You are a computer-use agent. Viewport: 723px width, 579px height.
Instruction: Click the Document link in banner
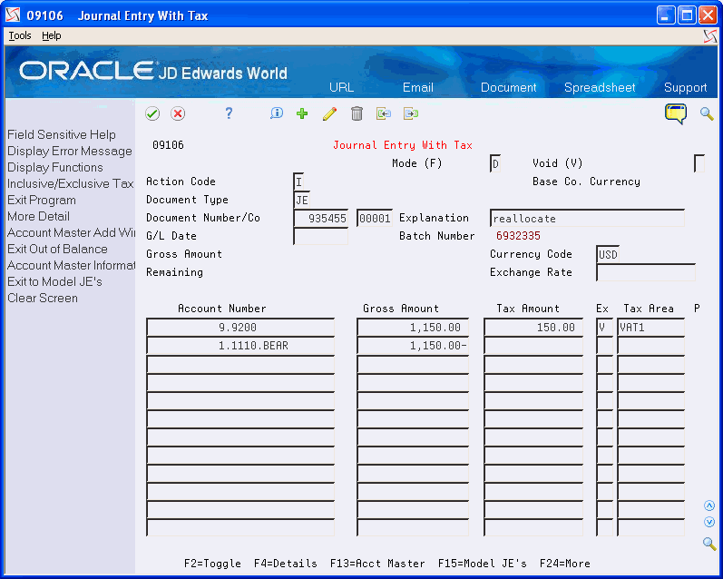(508, 88)
